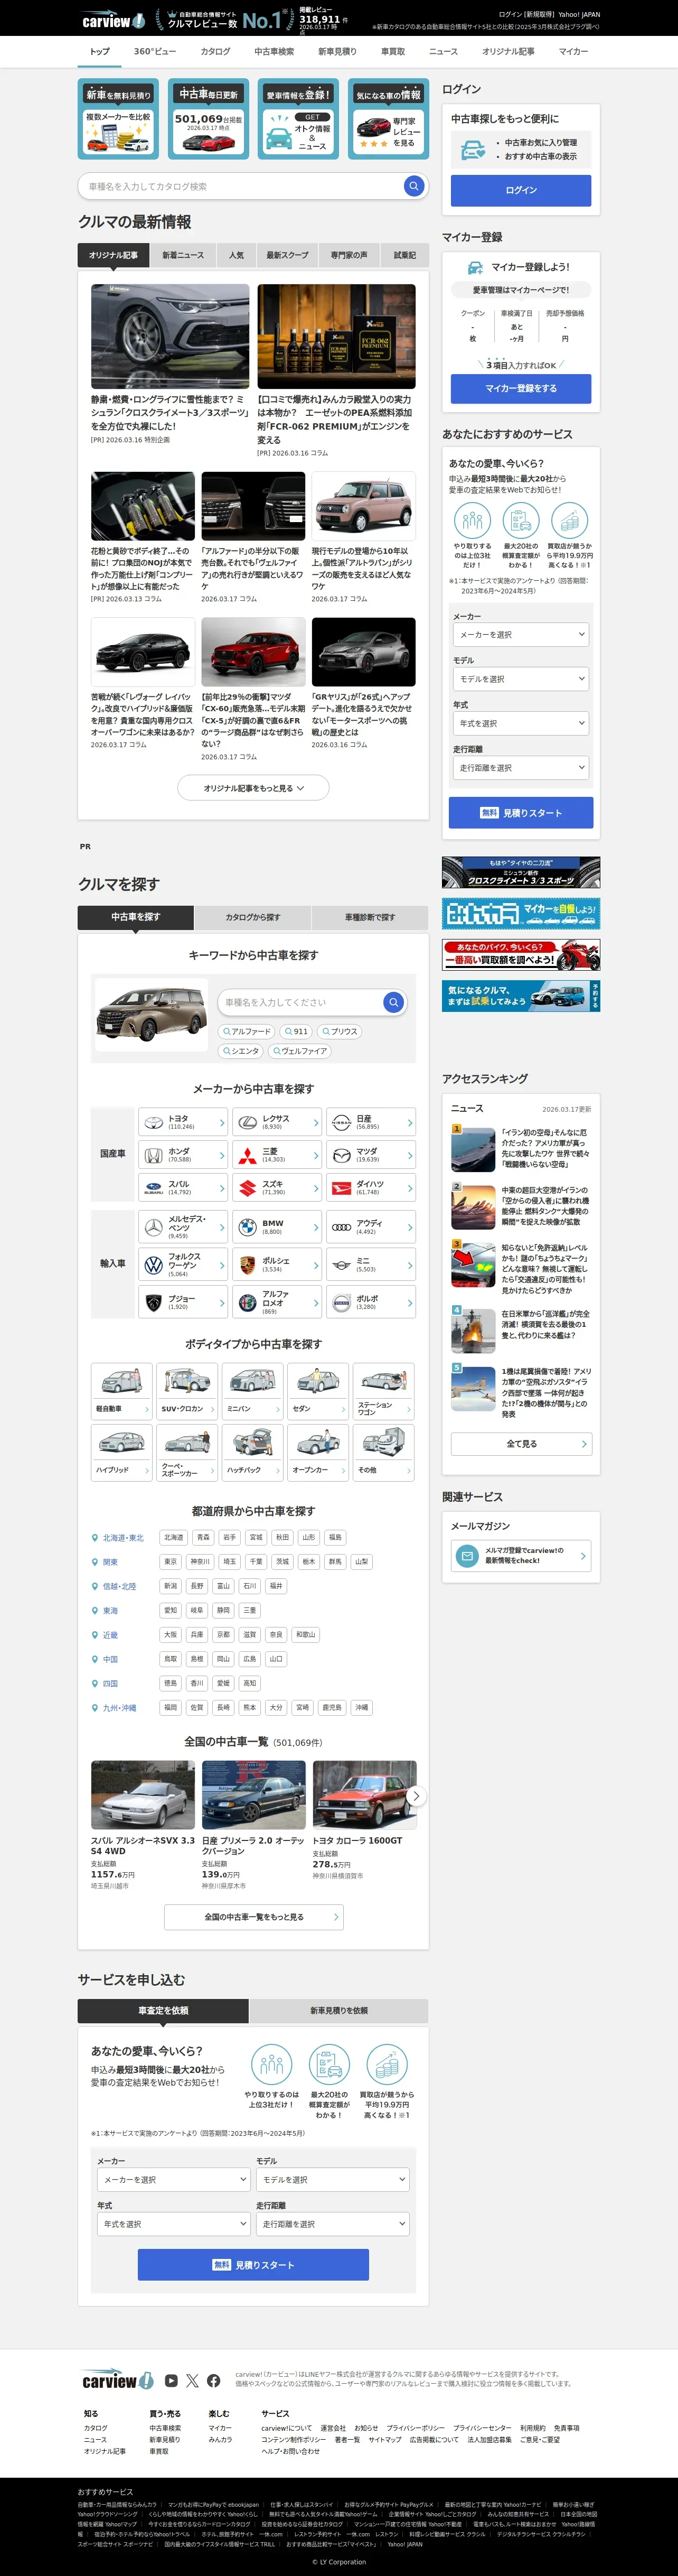Open the オープンカー body type card
This screenshot has height=2576, width=678.
click(318, 1453)
